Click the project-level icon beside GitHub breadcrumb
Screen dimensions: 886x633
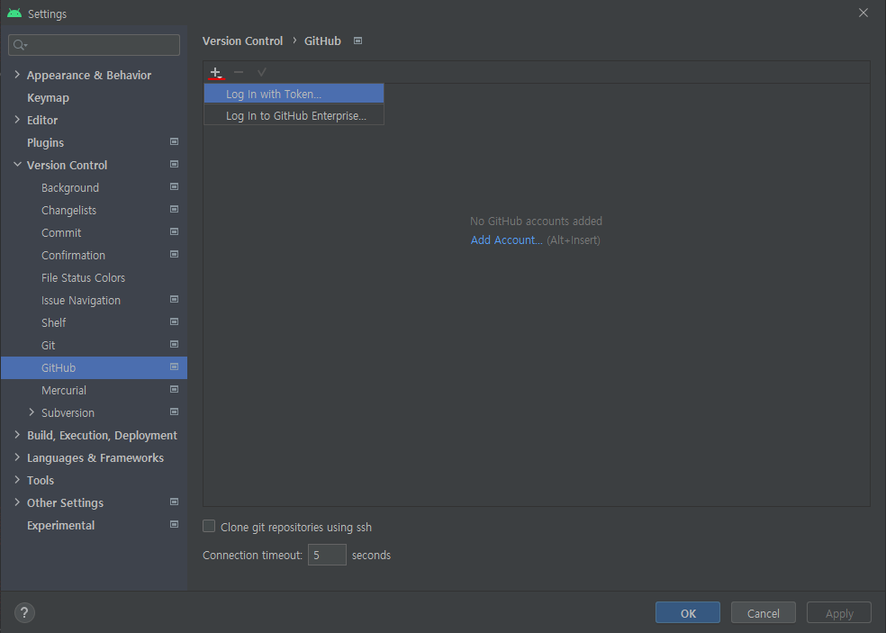pos(357,41)
